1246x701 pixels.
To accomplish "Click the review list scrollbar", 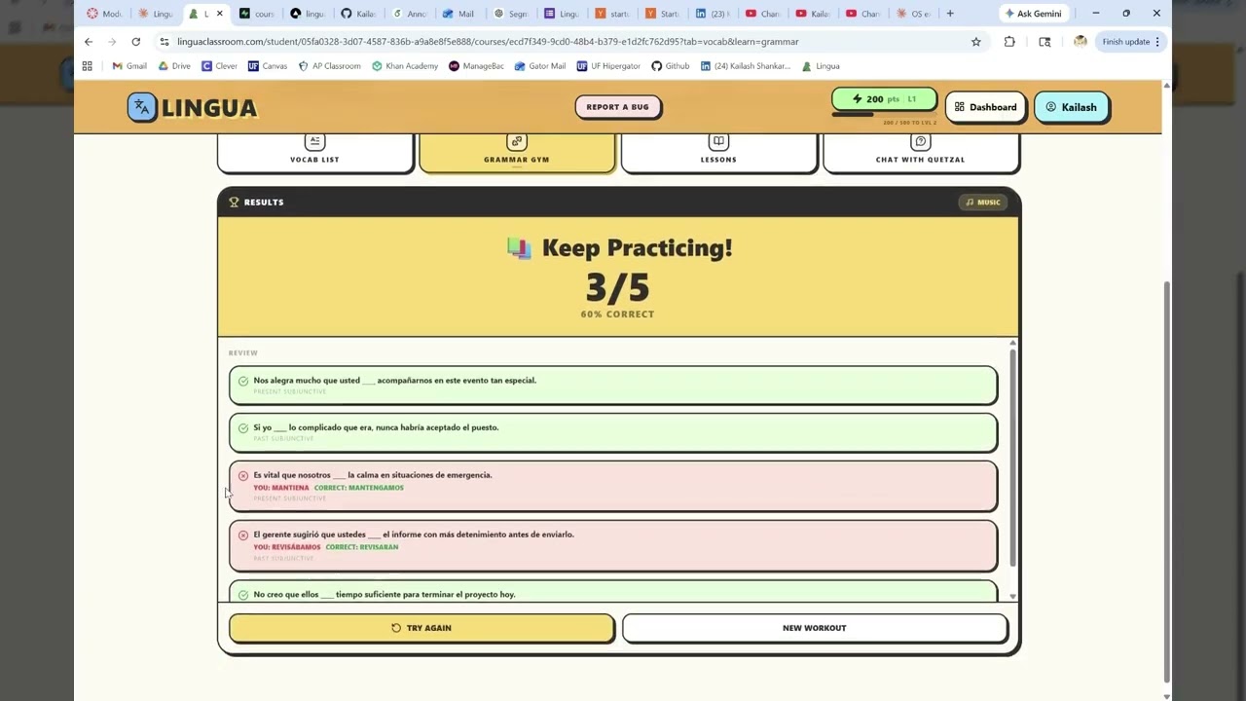I will pos(1012,458).
